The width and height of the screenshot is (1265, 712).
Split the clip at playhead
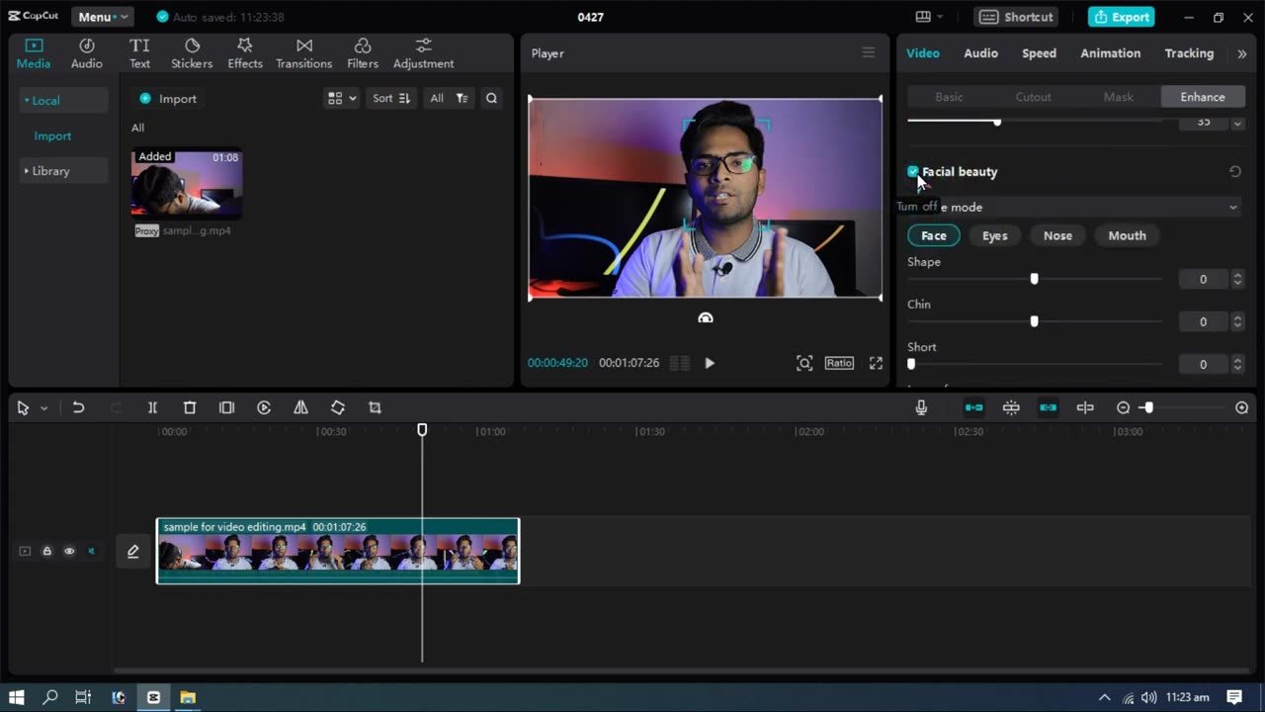152,407
